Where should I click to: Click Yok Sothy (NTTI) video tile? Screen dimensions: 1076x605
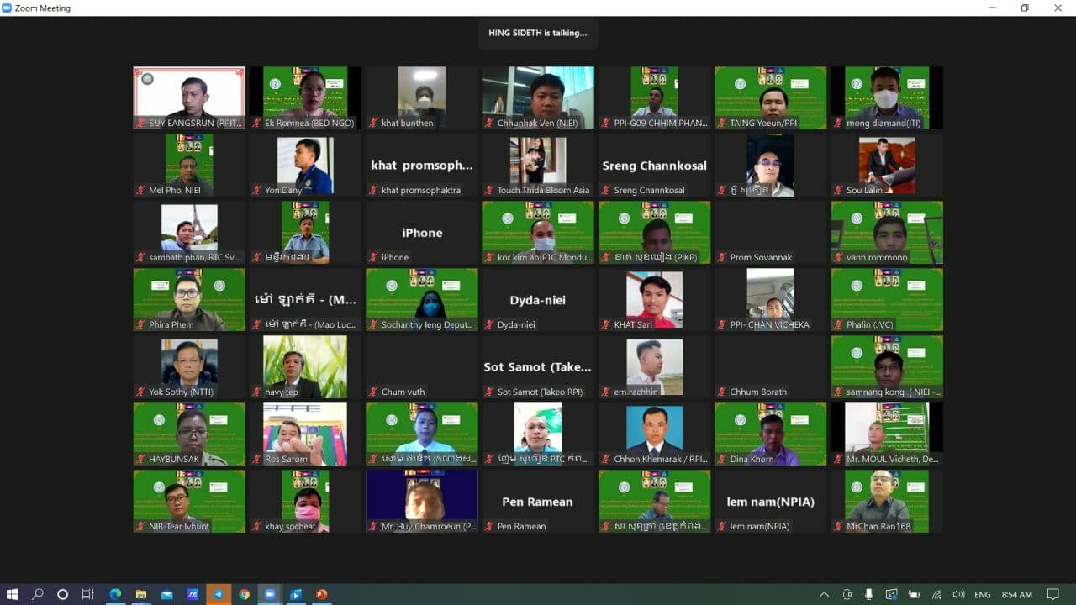tap(189, 367)
